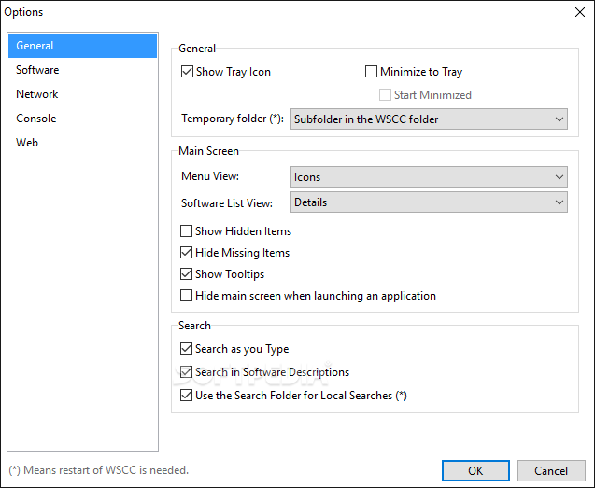
Task: Open the Menu View dropdown
Action: pyautogui.click(x=430, y=177)
